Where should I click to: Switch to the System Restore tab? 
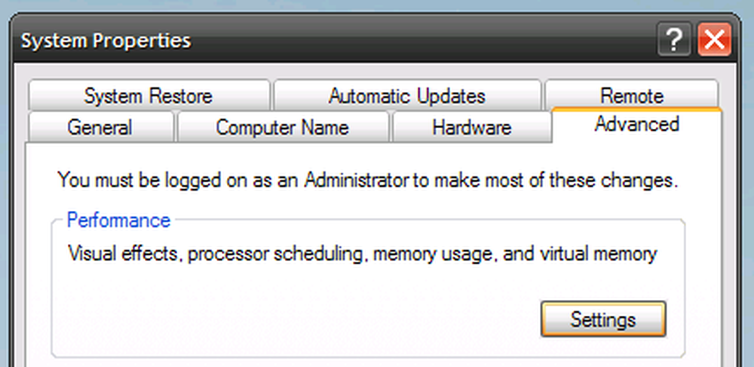[x=149, y=96]
